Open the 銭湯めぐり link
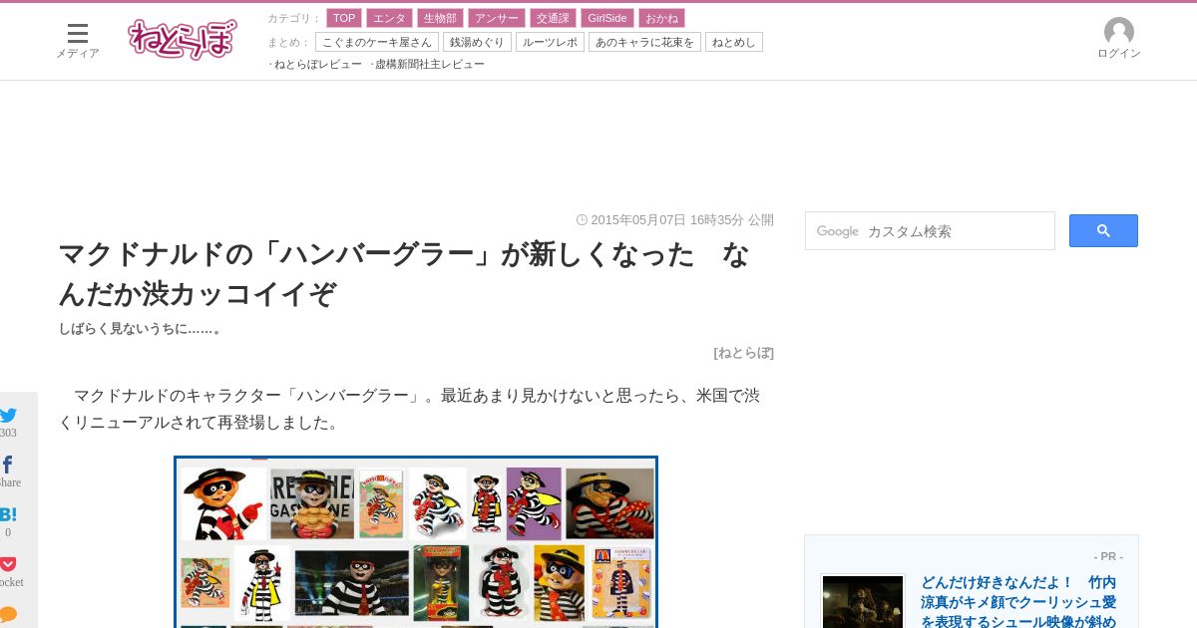Image resolution: width=1197 pixels, height=628 pixels. click(477, 42)
